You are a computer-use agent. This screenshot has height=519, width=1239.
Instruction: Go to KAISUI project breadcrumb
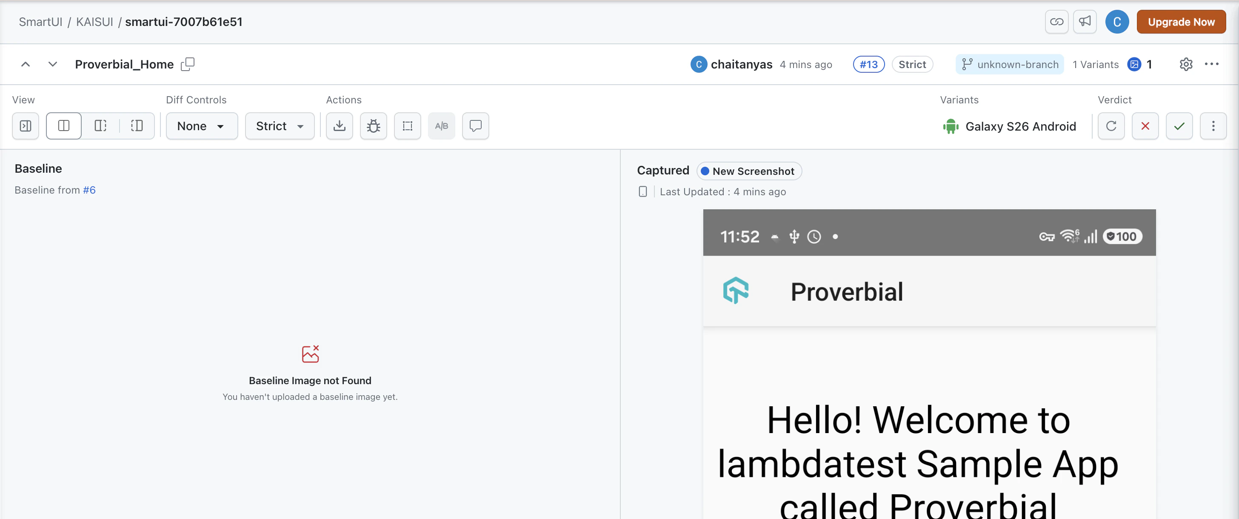94,22
